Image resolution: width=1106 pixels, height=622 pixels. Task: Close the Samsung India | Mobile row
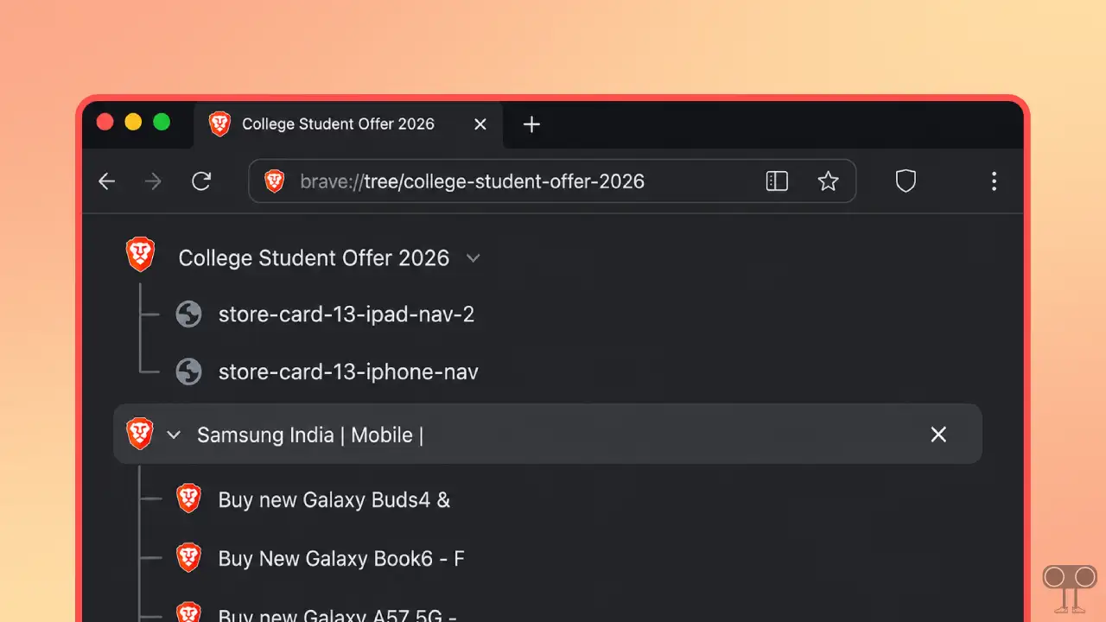tap(938, 435)
